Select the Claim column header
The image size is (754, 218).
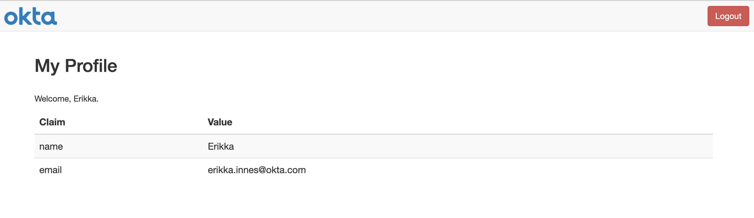coord(52,122)
